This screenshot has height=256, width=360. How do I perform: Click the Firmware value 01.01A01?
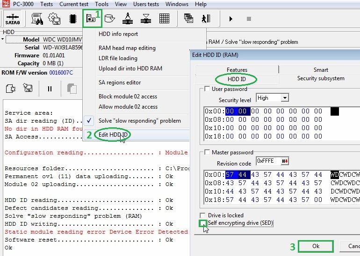pyautogui.click(x=54, y=55)
